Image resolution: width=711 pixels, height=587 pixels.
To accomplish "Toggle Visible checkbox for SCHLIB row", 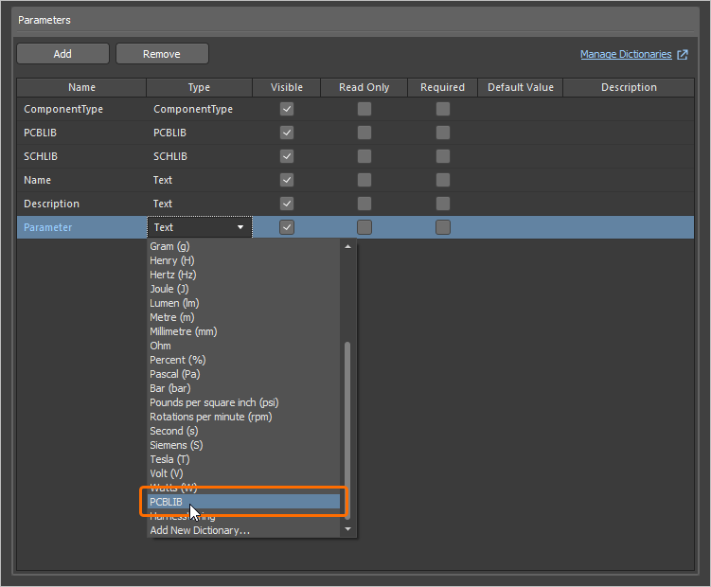I will 287,156.
